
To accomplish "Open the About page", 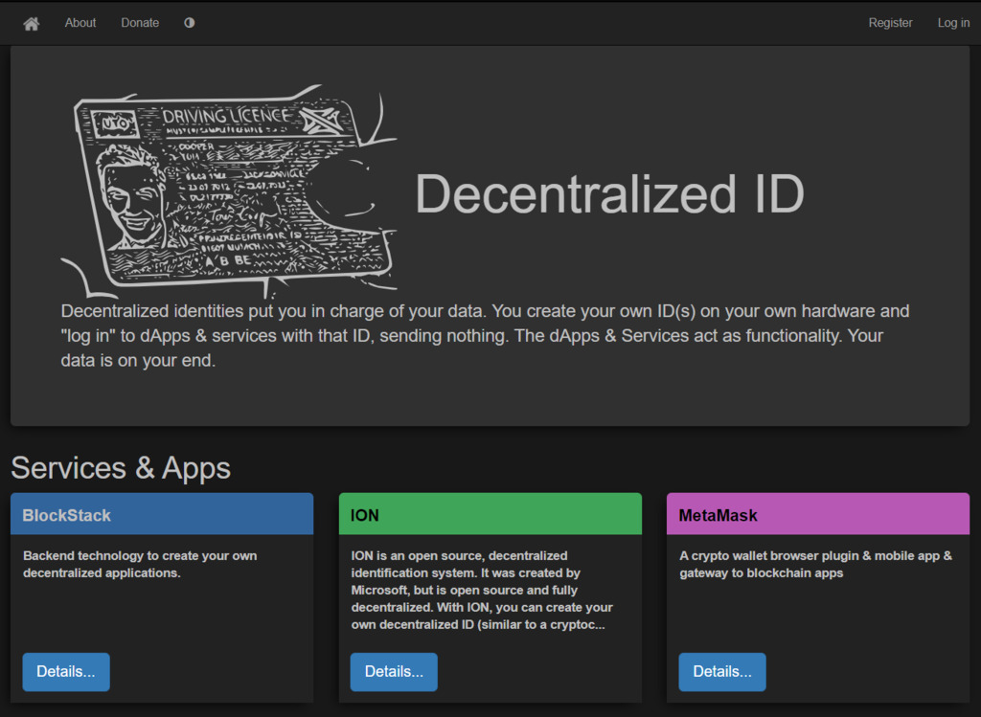I will [80, 23].
